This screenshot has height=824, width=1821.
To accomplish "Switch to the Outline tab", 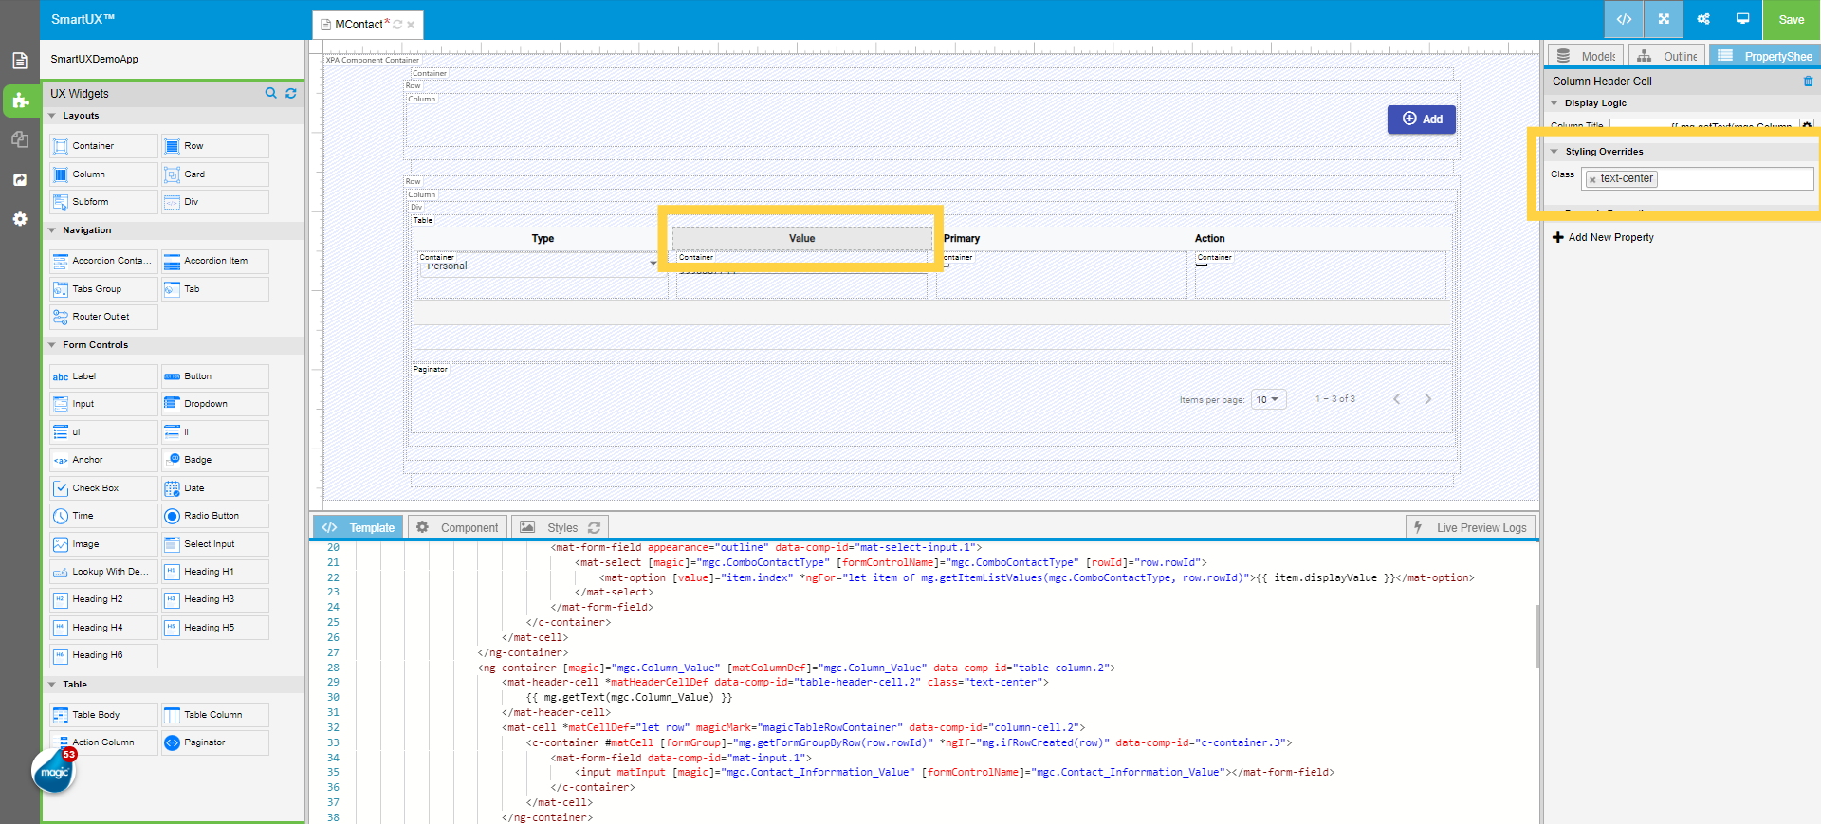I will point(1668,56).
